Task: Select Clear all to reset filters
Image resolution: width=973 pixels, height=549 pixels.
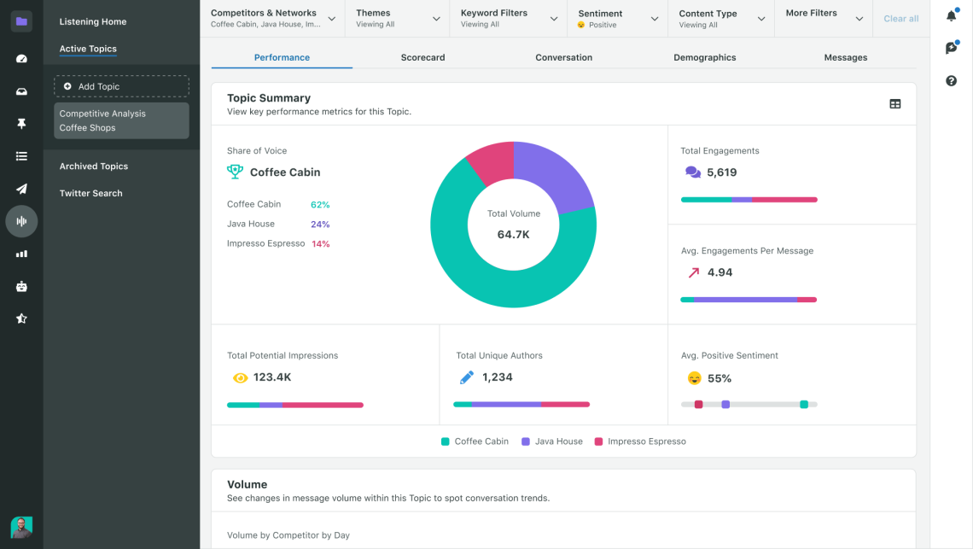Action: [900, 18]
